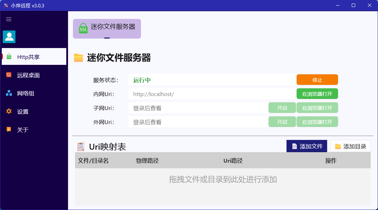This screenshot has height=210, width=378.
Task: Click the 外网Uri 登录后查看 field
Action: [198, 122]
